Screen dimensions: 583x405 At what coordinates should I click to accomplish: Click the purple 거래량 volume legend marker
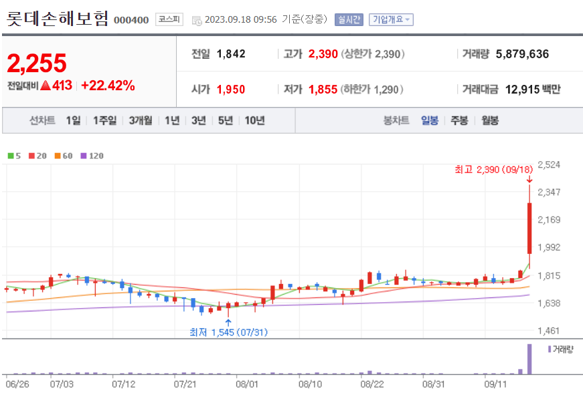point(550,349)
